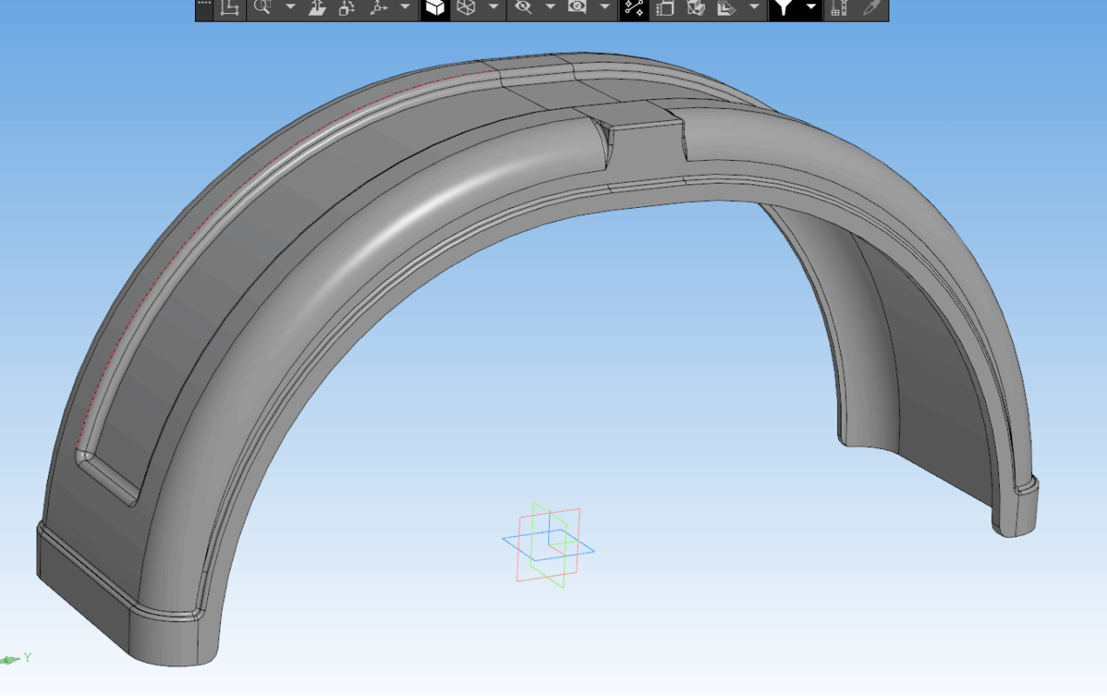Select the zoom magnifier tool
Image resolution: width=1107 pixels, height=696 pixels.
pos(261,9)
